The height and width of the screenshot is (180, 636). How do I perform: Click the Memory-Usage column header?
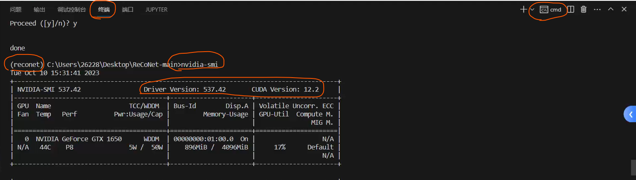(x=226, y=114)
